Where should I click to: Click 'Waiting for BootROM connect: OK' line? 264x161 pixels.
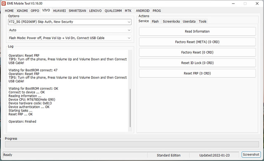click(33, 89)
